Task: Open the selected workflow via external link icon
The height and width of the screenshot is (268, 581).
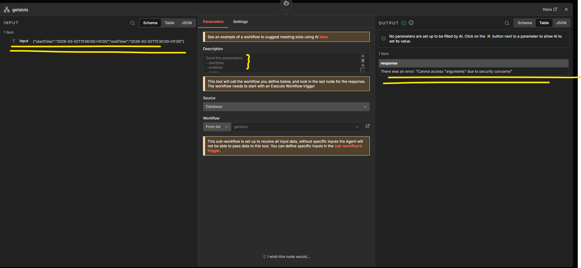Action: (367, 126)
